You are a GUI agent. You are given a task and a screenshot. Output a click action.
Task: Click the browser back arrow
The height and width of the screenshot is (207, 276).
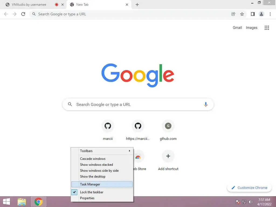pos(6,14)
